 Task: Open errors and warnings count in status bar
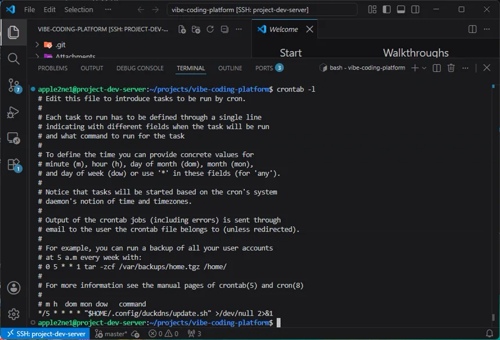coord(163,334)
